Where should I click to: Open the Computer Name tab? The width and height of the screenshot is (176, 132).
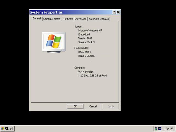click(52, 19)
